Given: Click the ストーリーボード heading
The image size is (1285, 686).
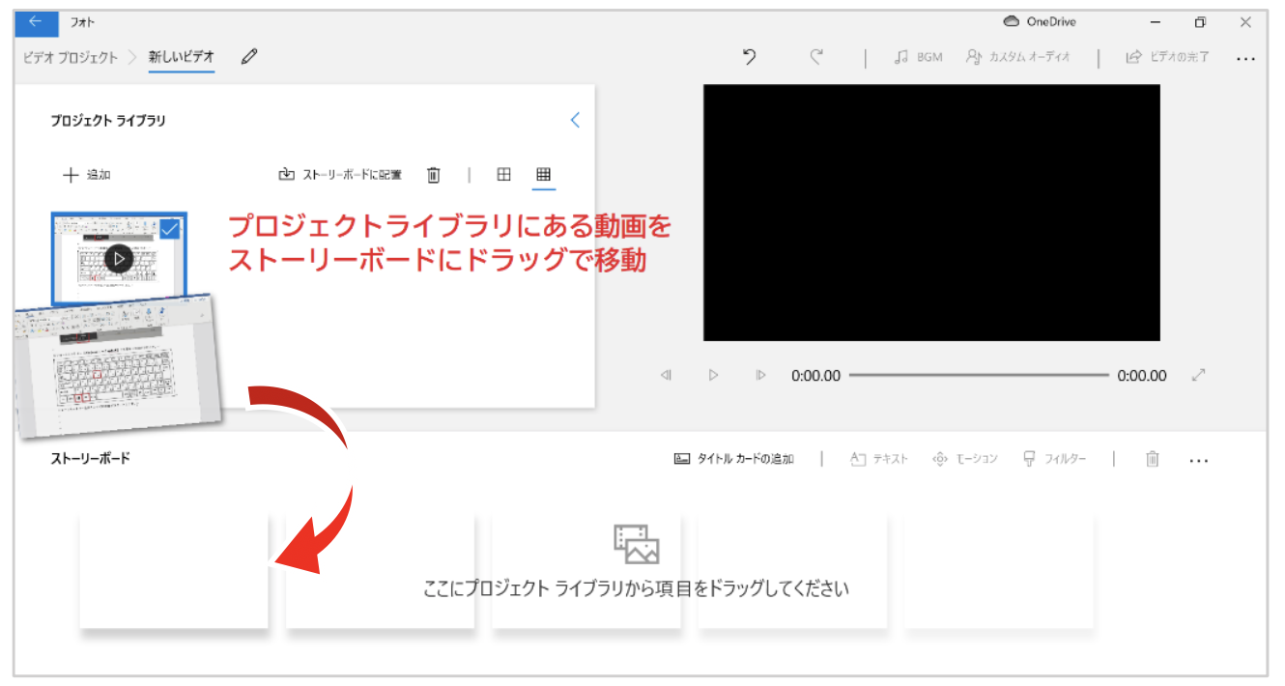Looking at the screenshot, I should click(90, 458).
